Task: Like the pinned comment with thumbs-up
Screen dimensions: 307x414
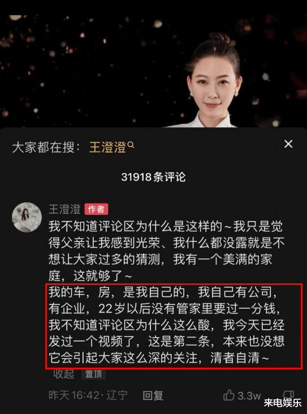Action: (228, 395)
